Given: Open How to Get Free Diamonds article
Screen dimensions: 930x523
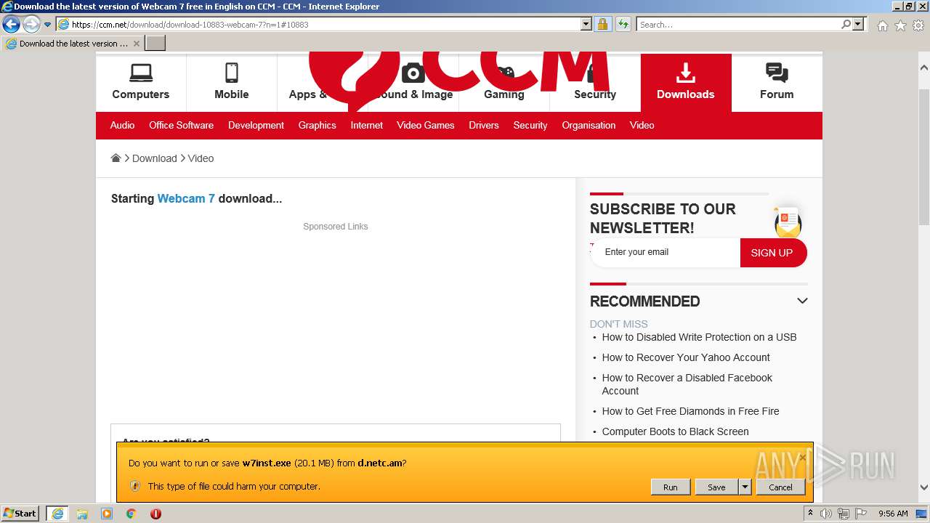Looking at the screenshot, I should (690, 411).
